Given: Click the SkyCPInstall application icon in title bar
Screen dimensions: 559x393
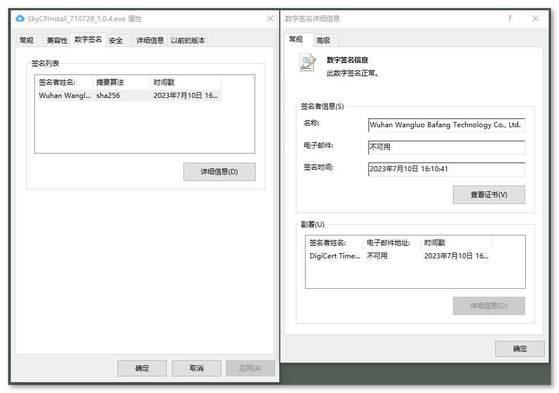Looking at the screenshot, I should (19, 18).
